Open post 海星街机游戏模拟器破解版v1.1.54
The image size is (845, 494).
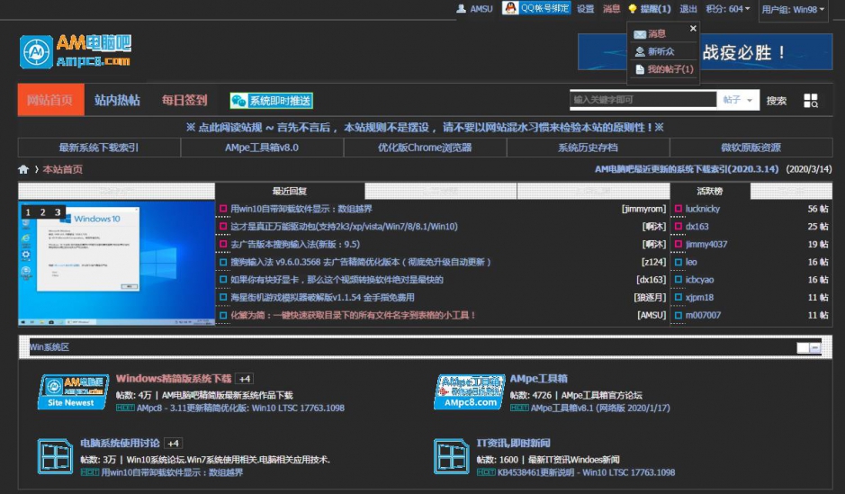click(322, 297)
